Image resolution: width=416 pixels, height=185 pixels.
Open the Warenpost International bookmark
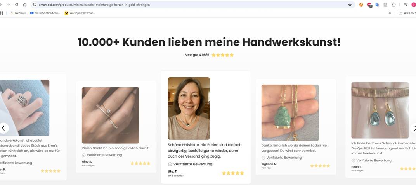(x=80, y=13)
